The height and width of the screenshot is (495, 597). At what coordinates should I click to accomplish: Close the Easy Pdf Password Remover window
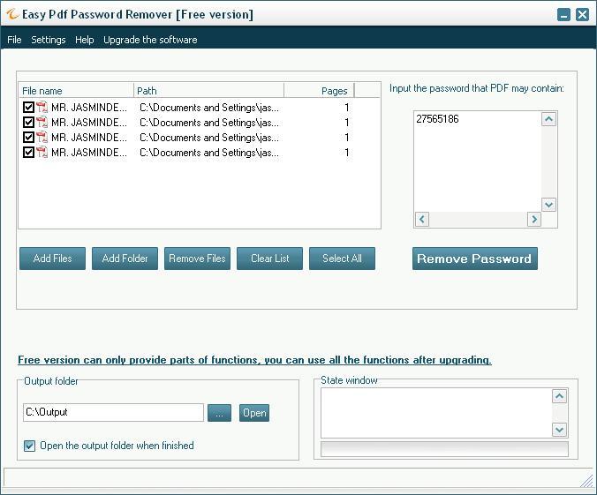click(582, 15)
